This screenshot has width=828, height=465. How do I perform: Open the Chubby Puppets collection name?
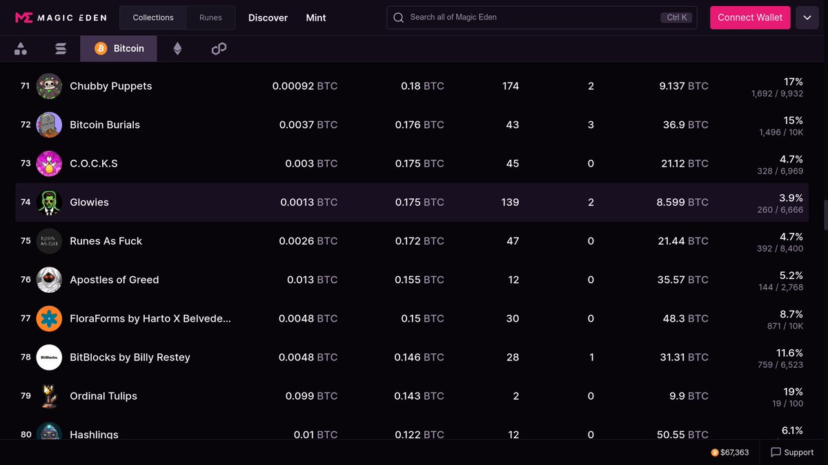[x=110, y=86]
